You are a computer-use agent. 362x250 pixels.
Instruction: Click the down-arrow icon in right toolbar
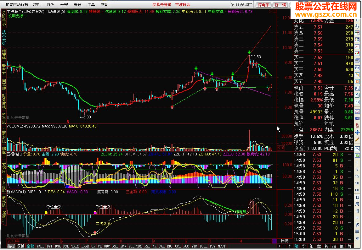click(x=357, y=26)
